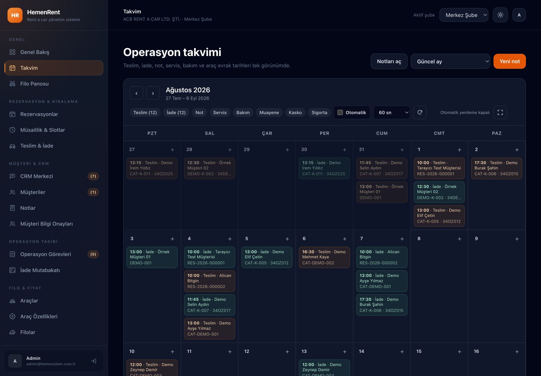The width and height of the screenshot is (541, 376).
Task: Navigate to Müşteriler page
Action: click(54, 192)
